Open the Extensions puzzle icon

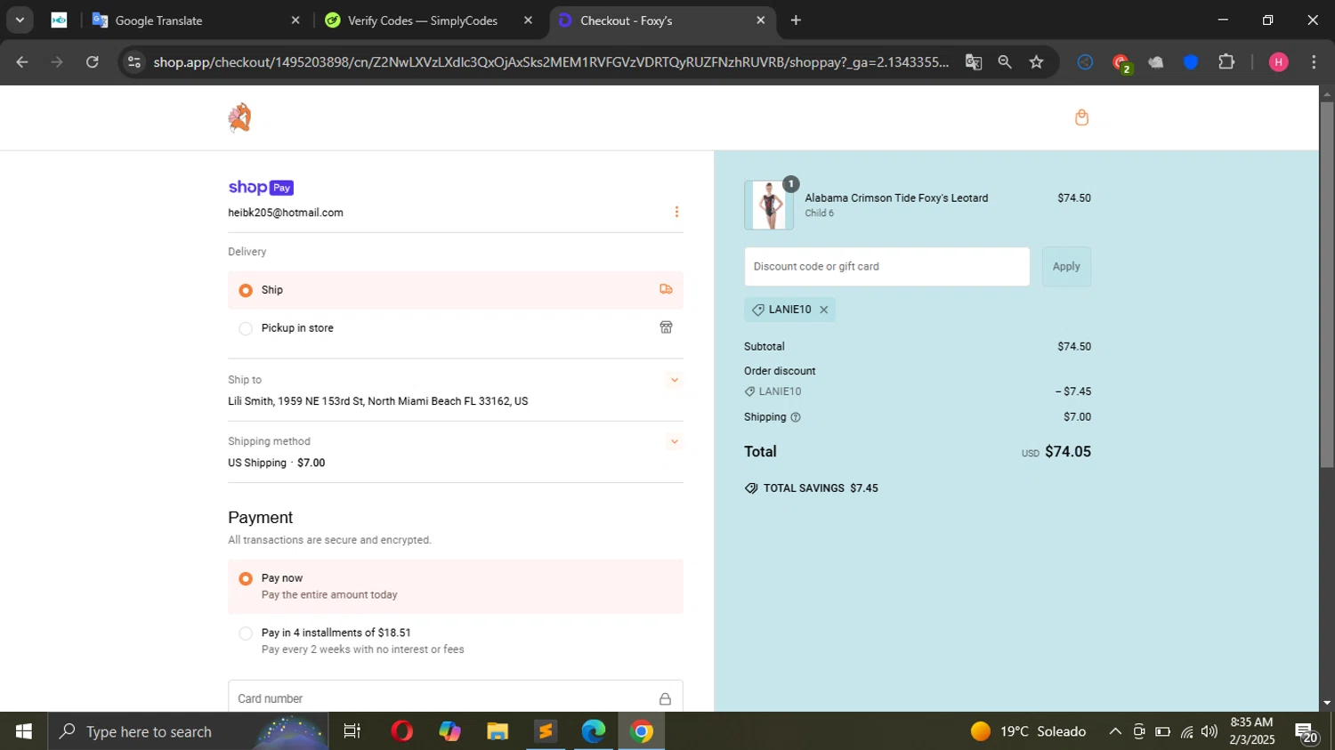point(1226,62)
